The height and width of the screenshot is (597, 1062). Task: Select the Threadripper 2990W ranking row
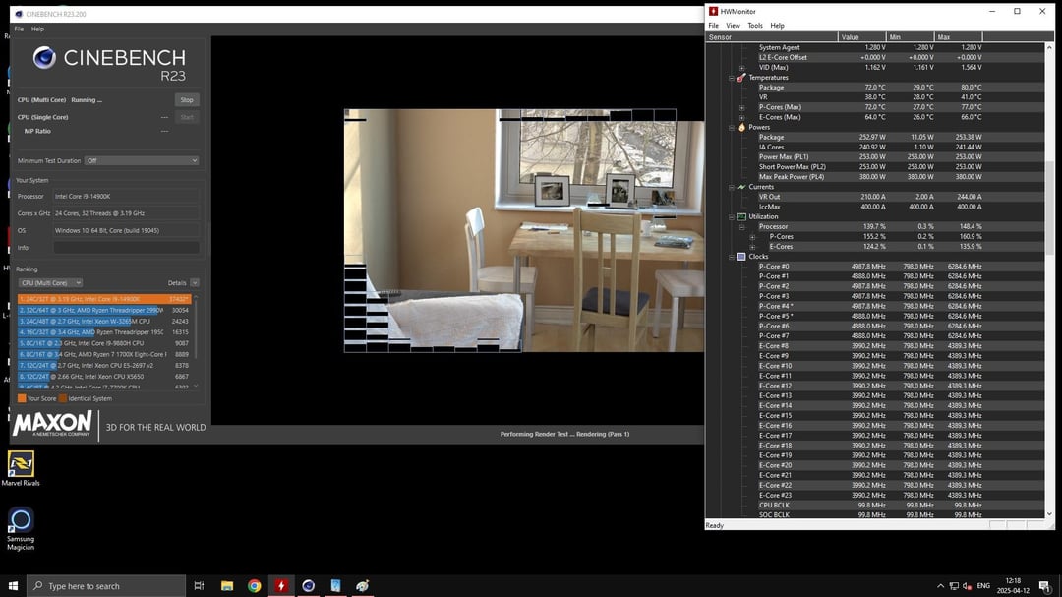[x=104, y=311]
